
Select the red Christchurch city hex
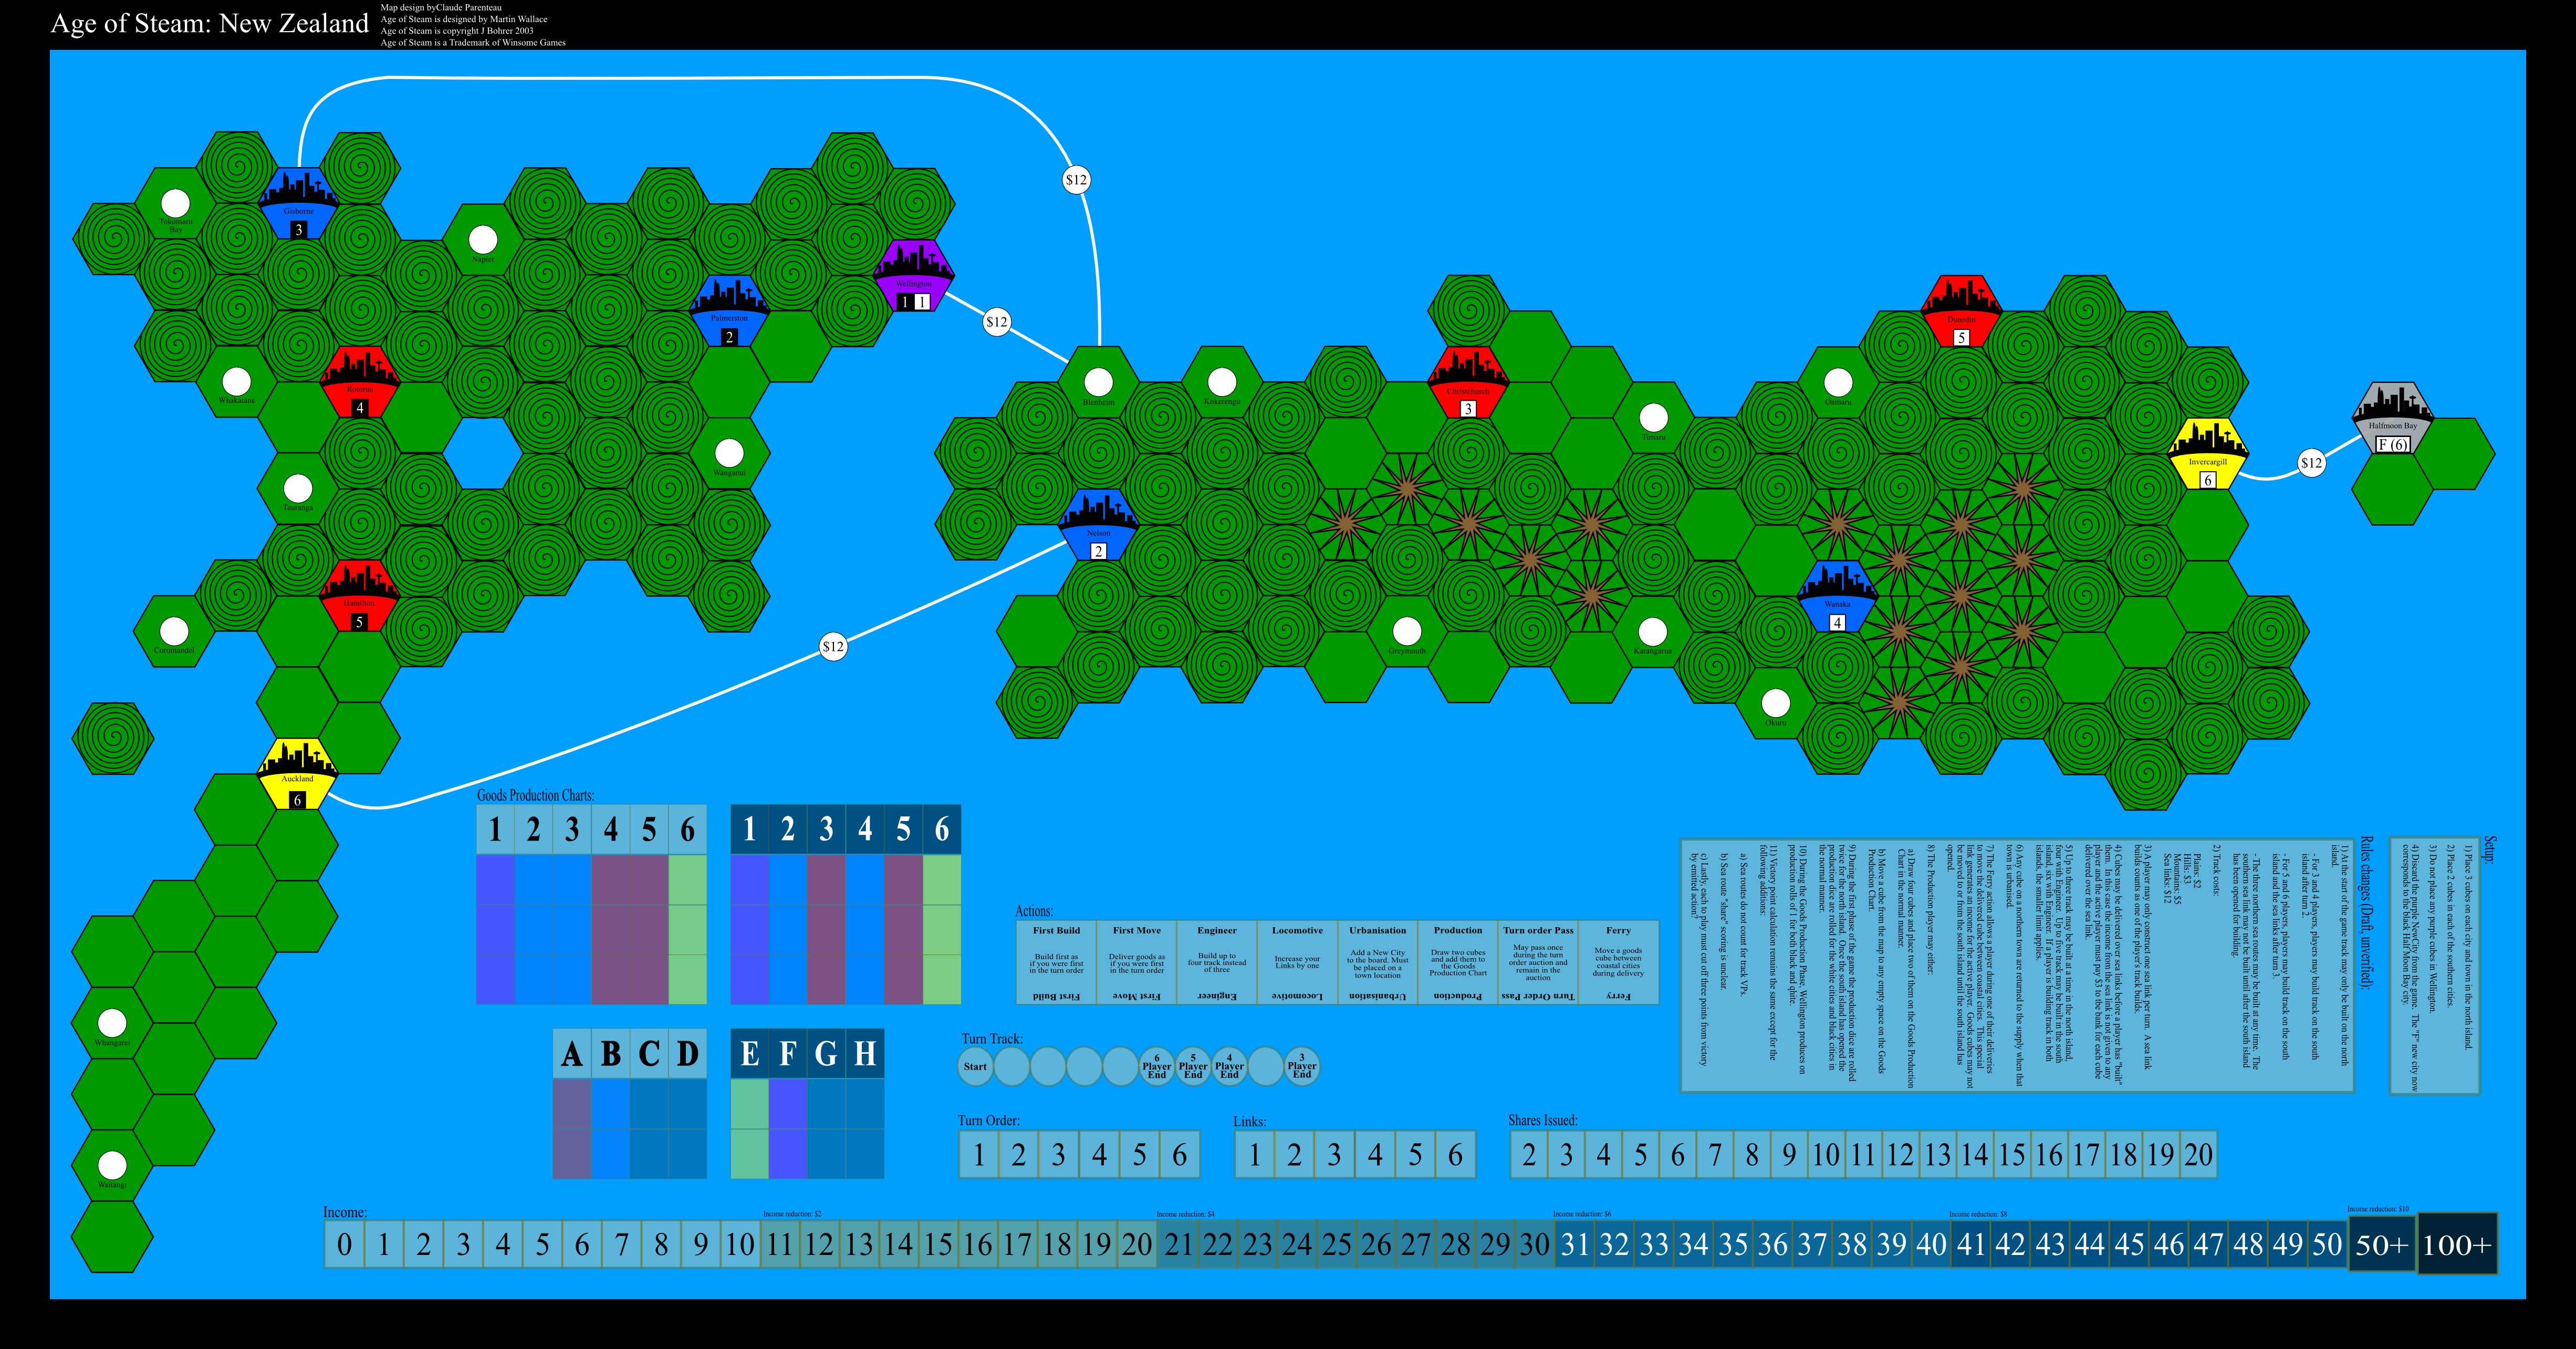point(1468,382)
